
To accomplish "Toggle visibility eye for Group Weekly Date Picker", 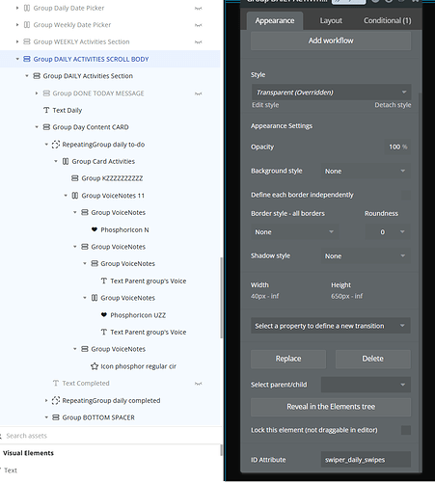I will 199,25.
